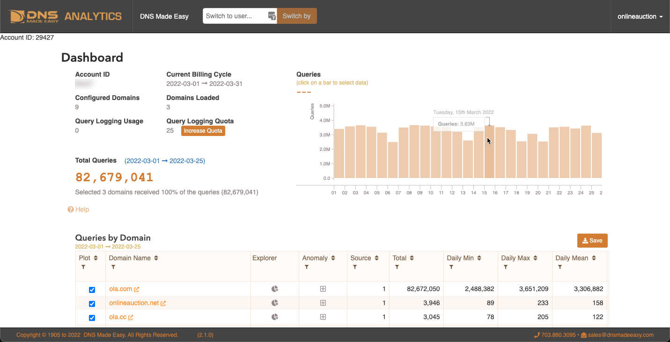670x342 pixels.
Task: Select the chart bar for day 20
Action: click(x=543, y=160)
